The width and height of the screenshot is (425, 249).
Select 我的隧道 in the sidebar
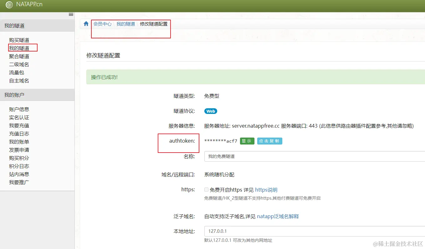(x=19, y=48)
